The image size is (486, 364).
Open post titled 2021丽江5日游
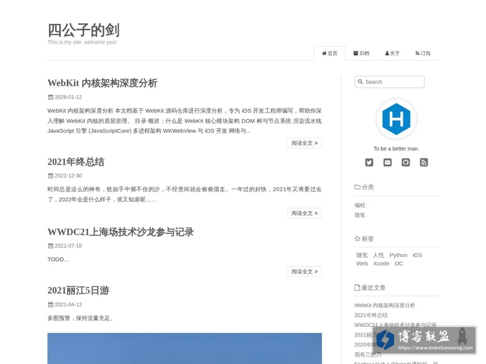point(78,290)
